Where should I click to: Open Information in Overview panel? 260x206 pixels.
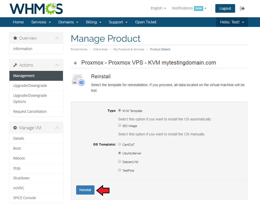tap(36, 49)
